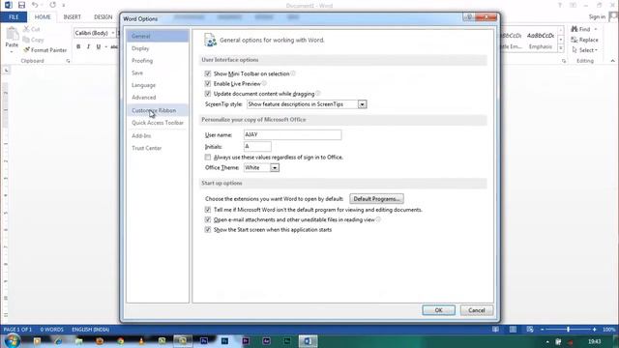Screen dimensions: 619x348
Task: Click the zoom out minus button
Action: click(542, 330)
